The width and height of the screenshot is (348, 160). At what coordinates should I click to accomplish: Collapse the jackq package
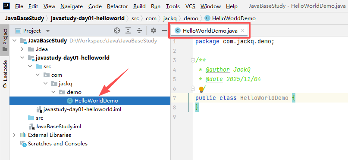click(46, 83)
